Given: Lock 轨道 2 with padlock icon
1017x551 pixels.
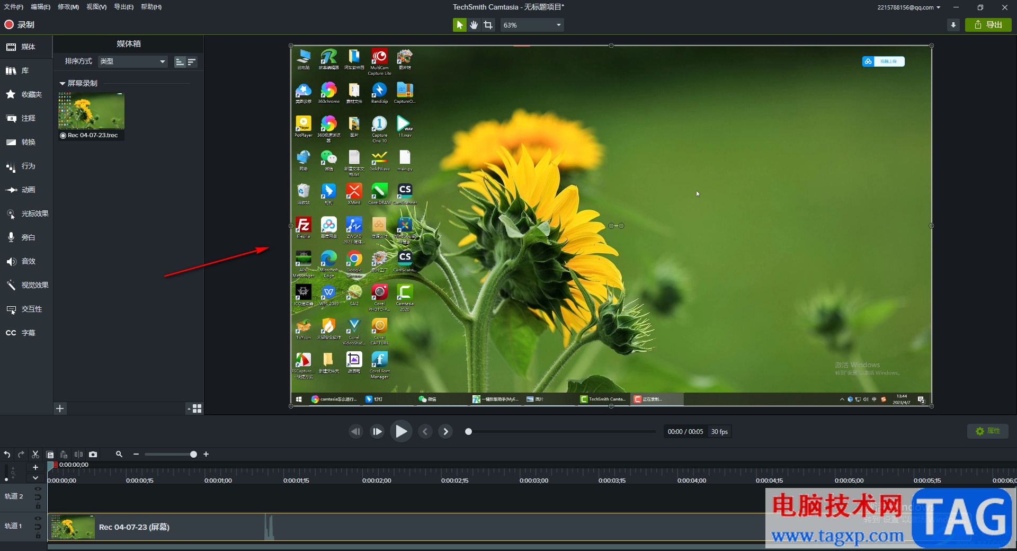Looking at the screenshot, I should tap(38, 506).
